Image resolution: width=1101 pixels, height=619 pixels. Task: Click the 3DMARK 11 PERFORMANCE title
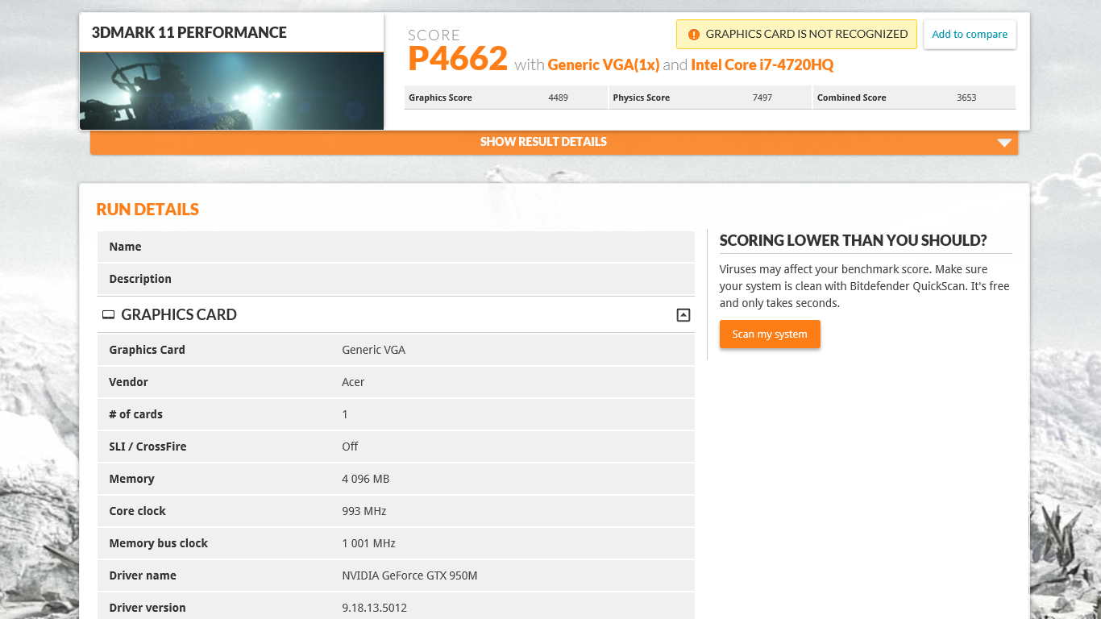[x=189, y=33]
